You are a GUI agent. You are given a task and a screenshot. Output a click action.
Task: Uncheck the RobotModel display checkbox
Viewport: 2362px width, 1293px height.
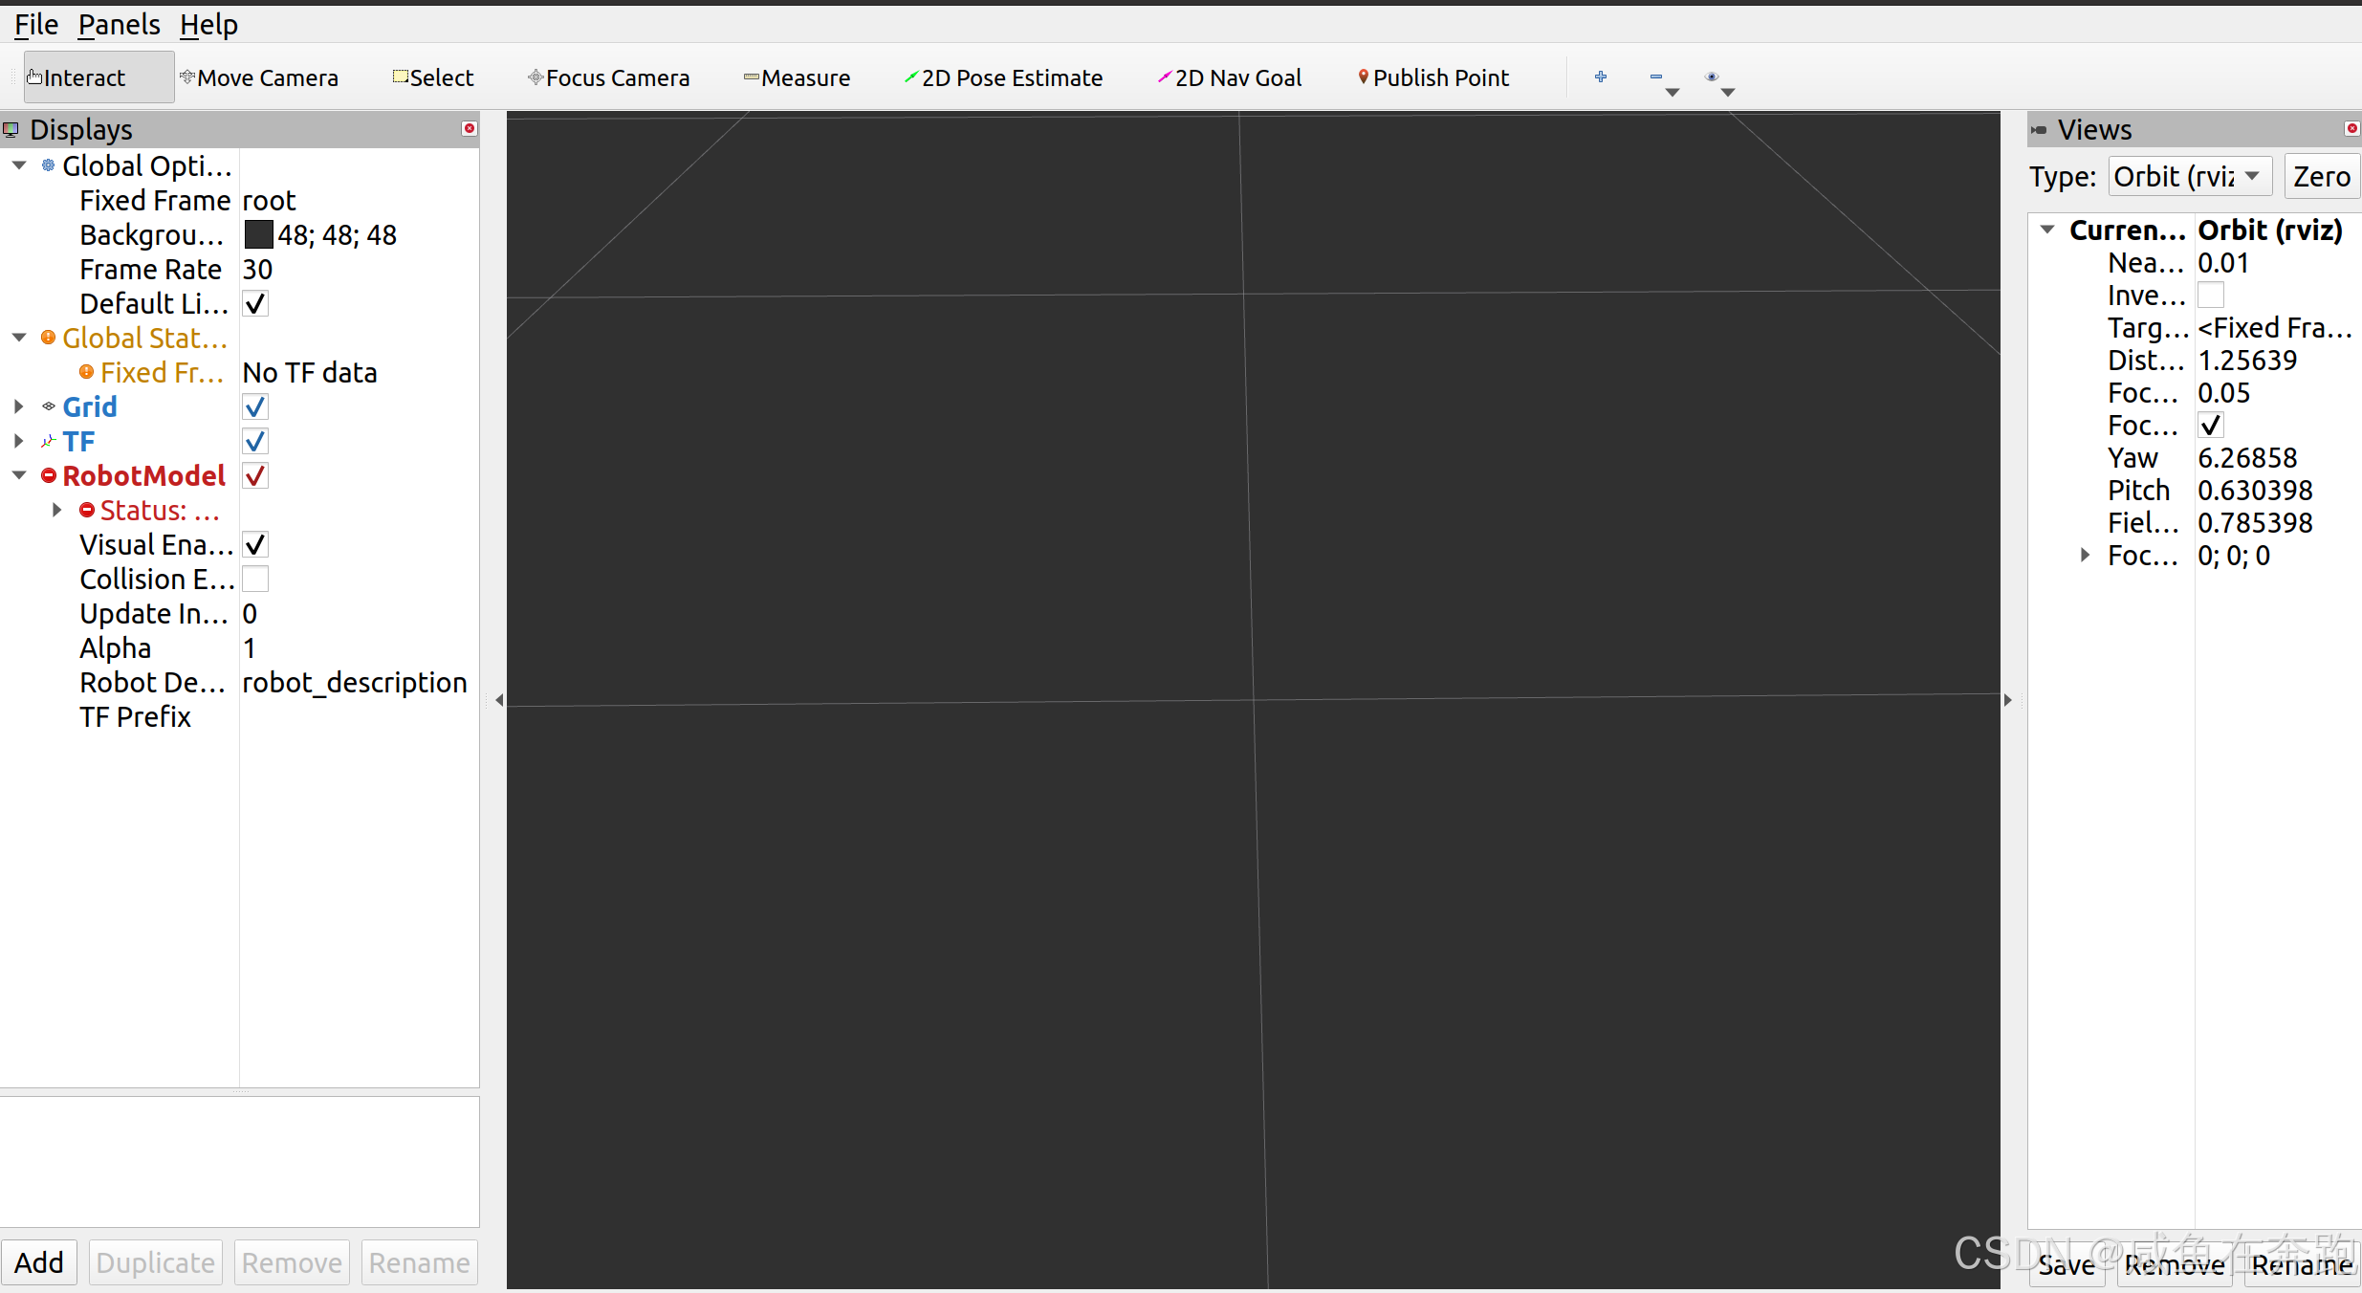(x=255, y=476)
